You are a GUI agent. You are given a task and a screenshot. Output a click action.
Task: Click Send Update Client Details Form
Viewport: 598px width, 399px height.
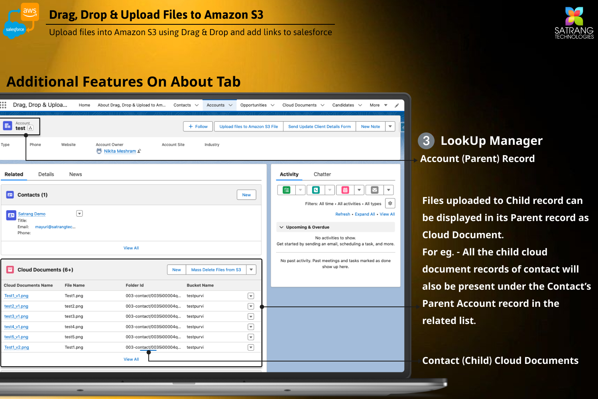tap(319, 126)
